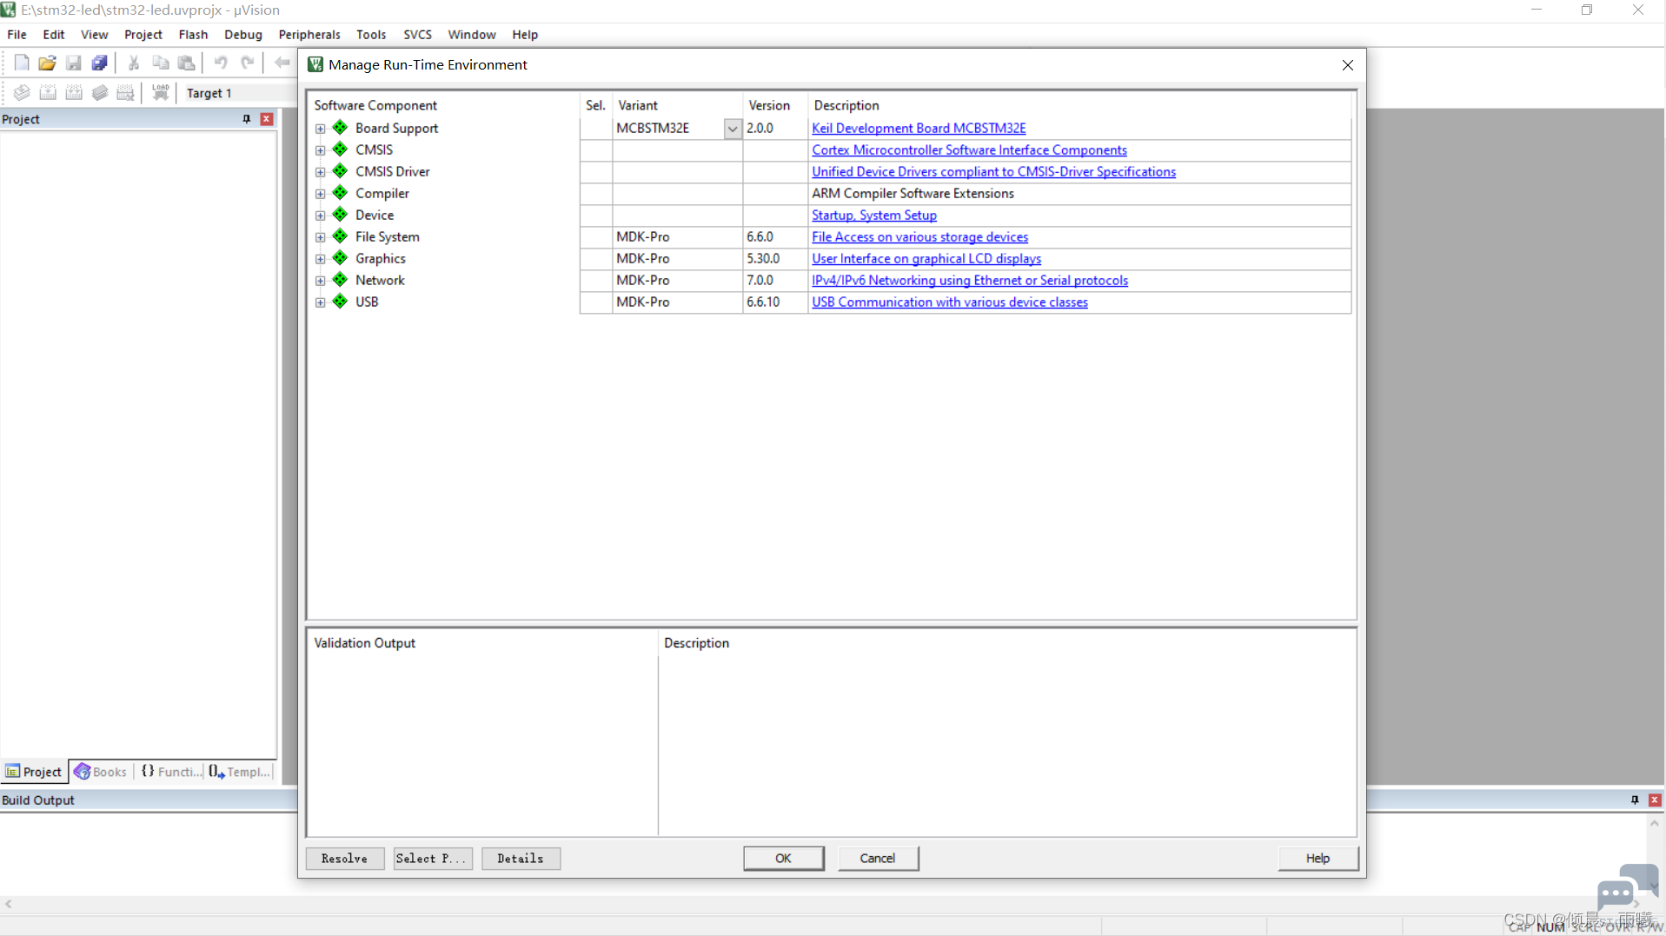Screen dimensions: 1666x936
Task: Confirm the dialog with OK
Action: (x=783, y=859)
